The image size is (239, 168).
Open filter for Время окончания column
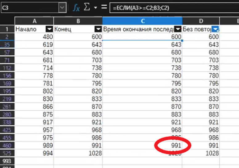178,29
